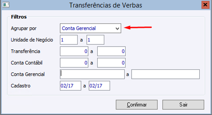Click the ending Unidade de Negócio field
Viewport: 212px width, 115px height.
click(x=95, y=40)
